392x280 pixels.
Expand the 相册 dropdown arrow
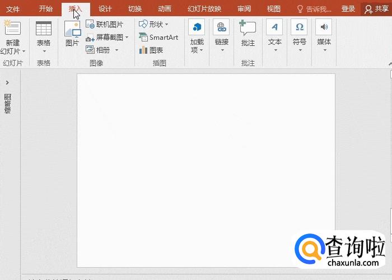(116, 50)
